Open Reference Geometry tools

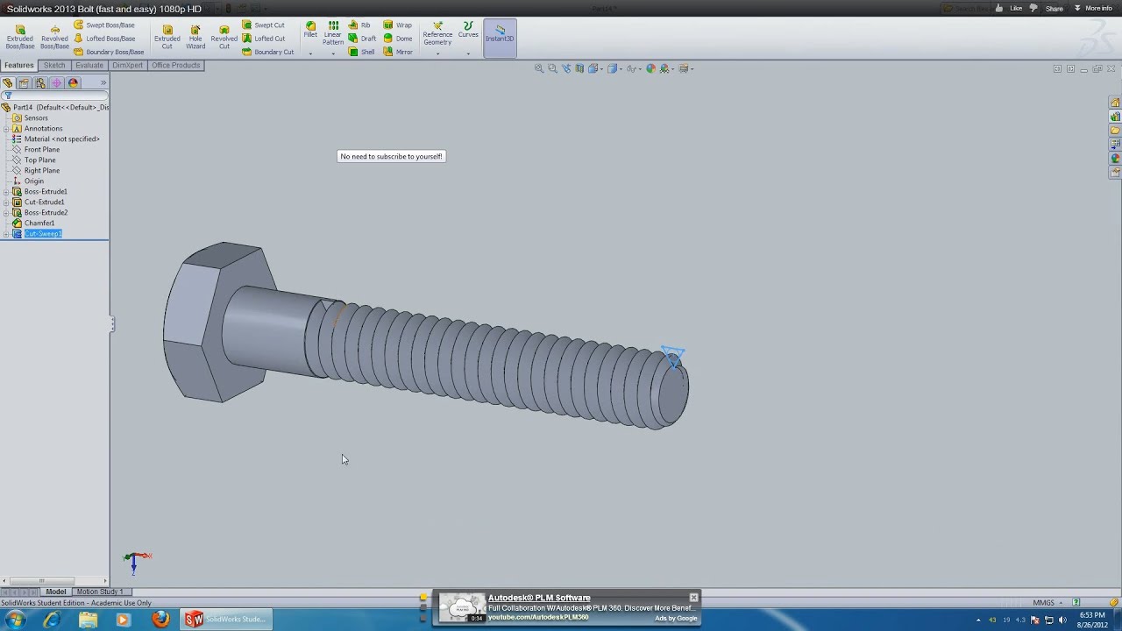(x=437, y=33)
